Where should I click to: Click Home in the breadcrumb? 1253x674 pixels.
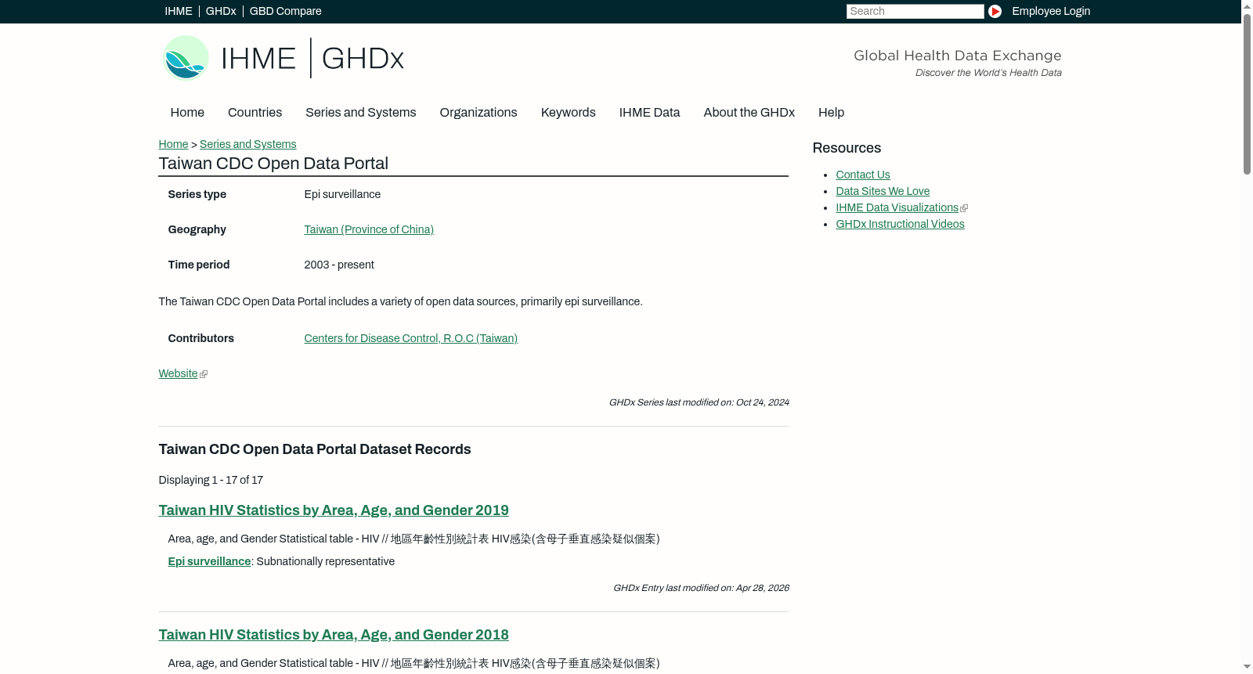click(x=173, y=144)
